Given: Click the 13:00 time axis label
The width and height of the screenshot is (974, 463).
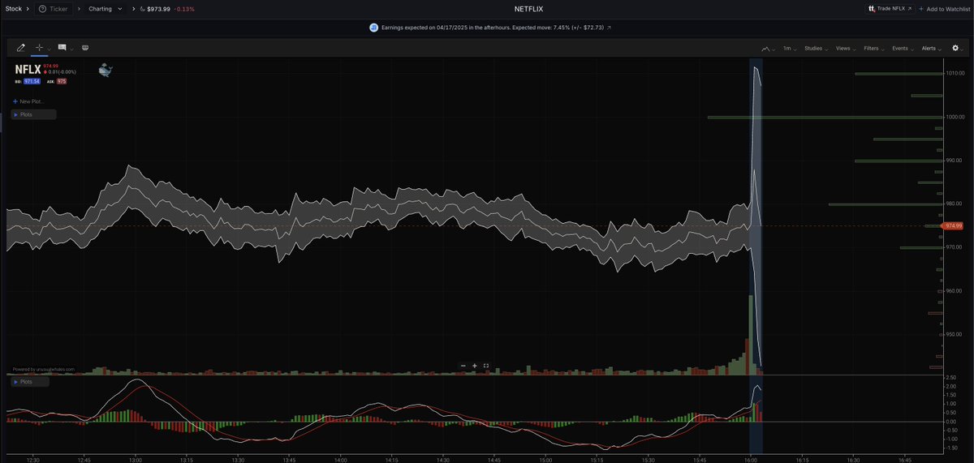Looking at the screenshot, I should [136, 459].
